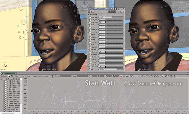Collapse the _02_Speech tree node in explorer list

click(x=1, y=79)
